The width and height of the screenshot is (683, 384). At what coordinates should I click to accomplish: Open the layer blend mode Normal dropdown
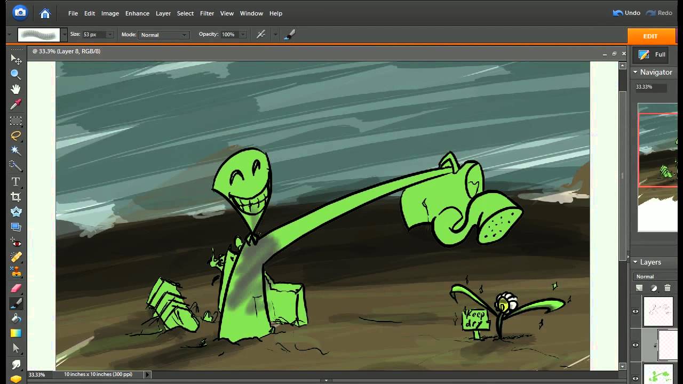click(x=656, y=276)
